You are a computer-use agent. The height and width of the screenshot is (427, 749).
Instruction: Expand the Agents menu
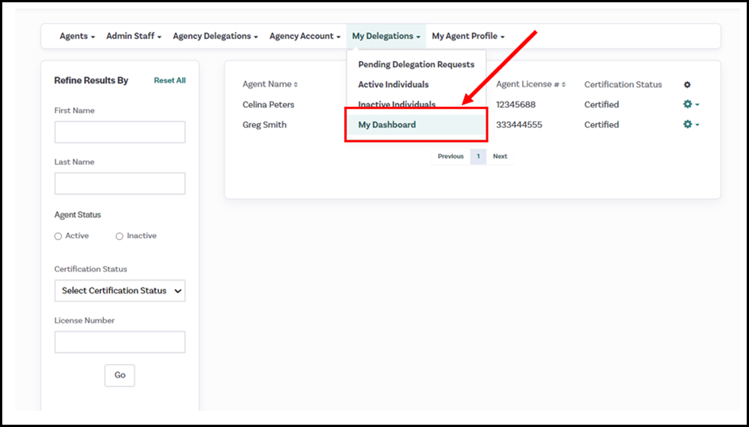(x=77, y=36)
